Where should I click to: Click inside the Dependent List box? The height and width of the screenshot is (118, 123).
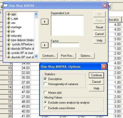[67, 26]
